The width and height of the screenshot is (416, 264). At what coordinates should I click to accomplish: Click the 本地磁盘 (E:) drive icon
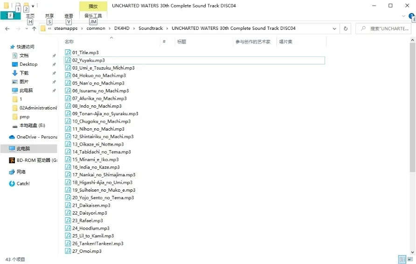(x=15, y=126)
